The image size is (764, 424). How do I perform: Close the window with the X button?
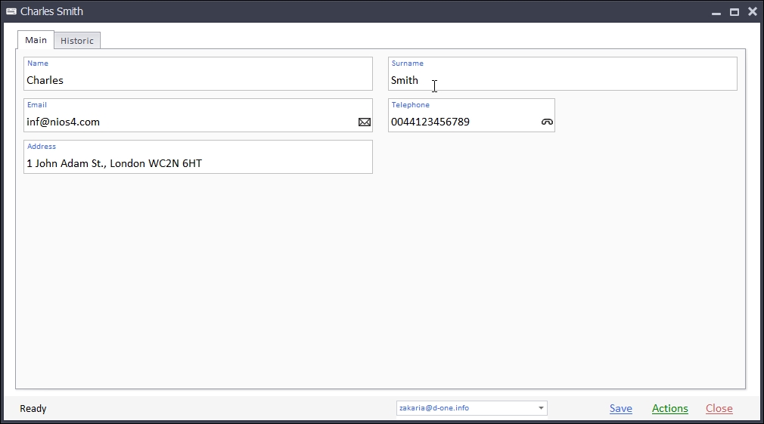point(752,12)
